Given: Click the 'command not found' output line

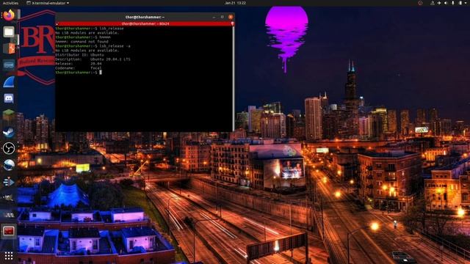Looking at the screenshot, I should click(82, 42).
